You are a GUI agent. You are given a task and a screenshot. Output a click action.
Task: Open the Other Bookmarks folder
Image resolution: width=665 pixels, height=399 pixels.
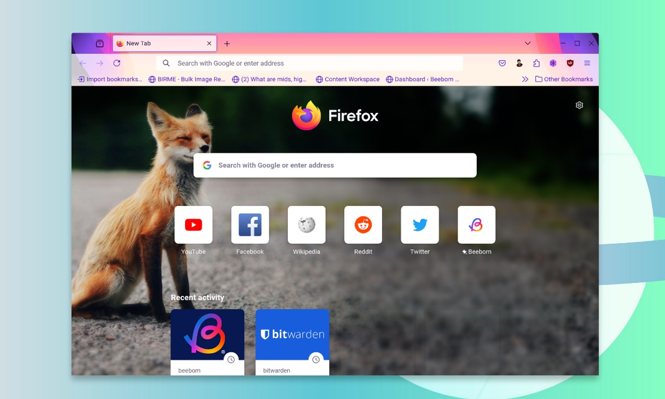[565, 79]
